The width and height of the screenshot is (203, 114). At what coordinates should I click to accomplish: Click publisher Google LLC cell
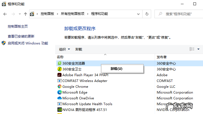pyautogui.click(x=166, y=87)
